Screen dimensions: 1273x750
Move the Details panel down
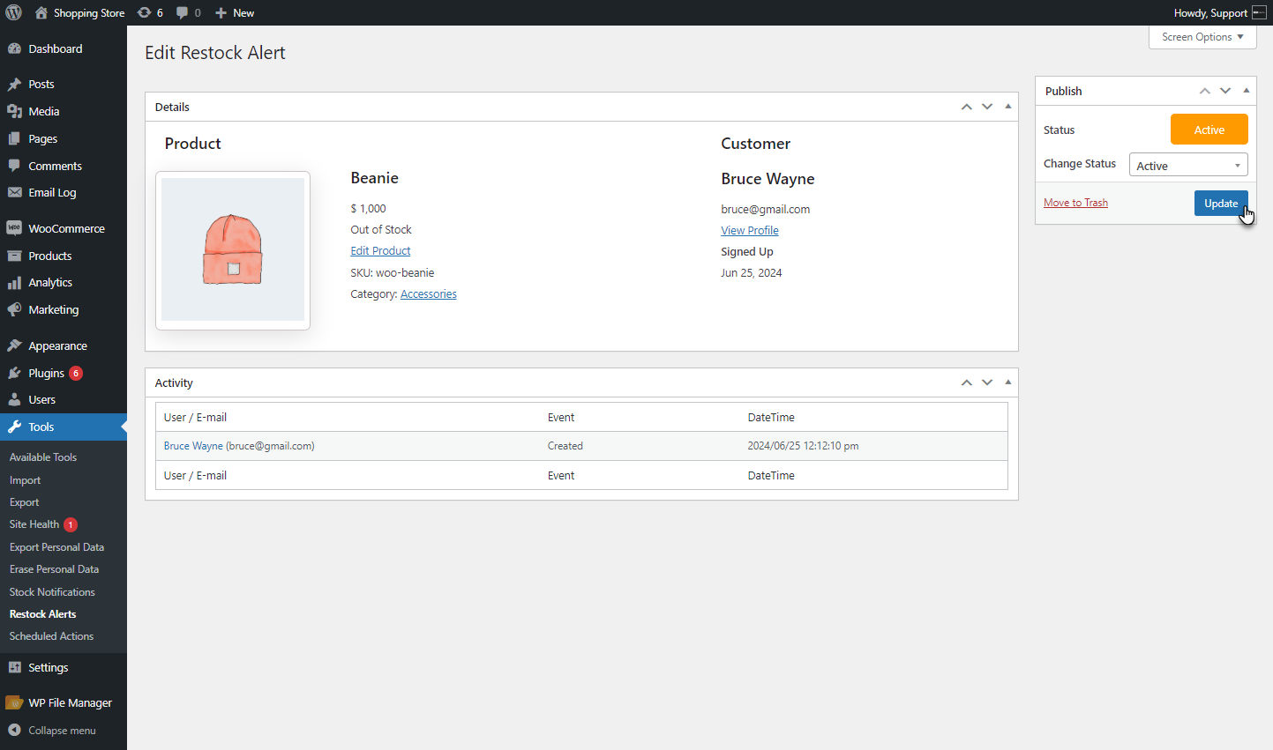987,107
